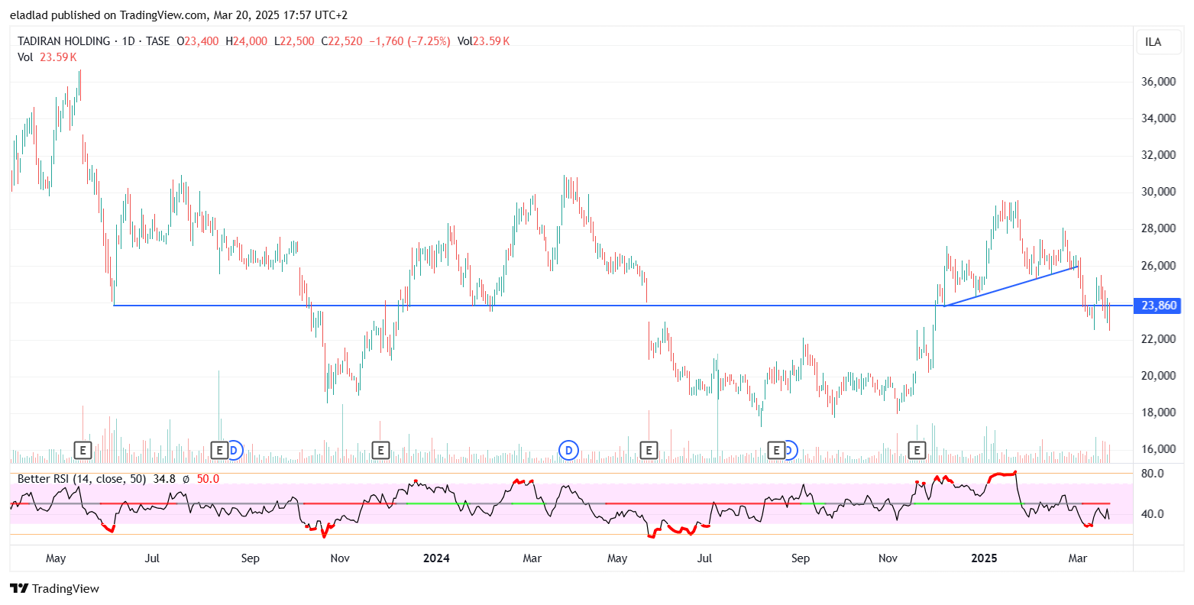1194x605 pixels.
Task: Open the earnings E marker near May 2024
Action: pos(649,451)
